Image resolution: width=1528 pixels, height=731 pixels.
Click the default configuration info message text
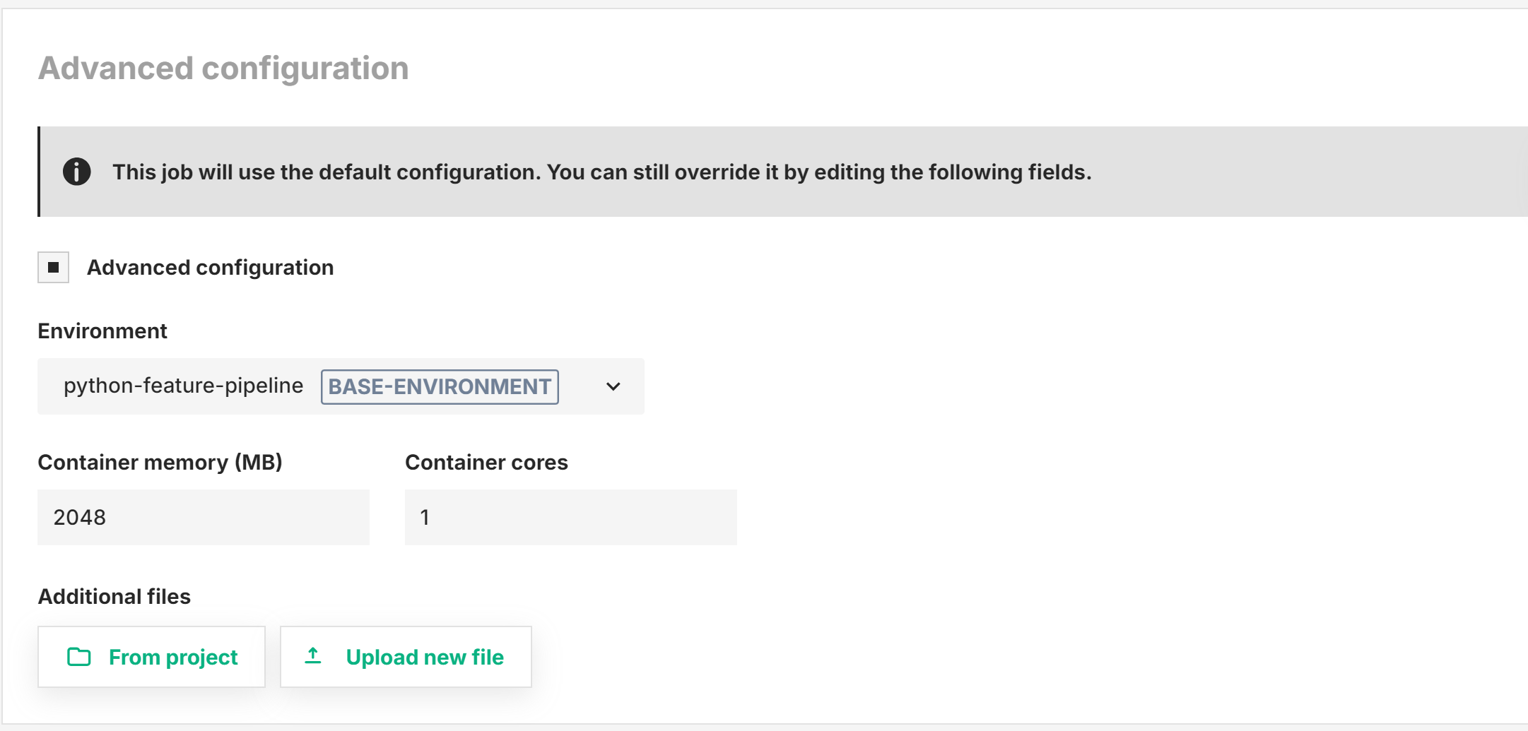(x=601, y=172)
